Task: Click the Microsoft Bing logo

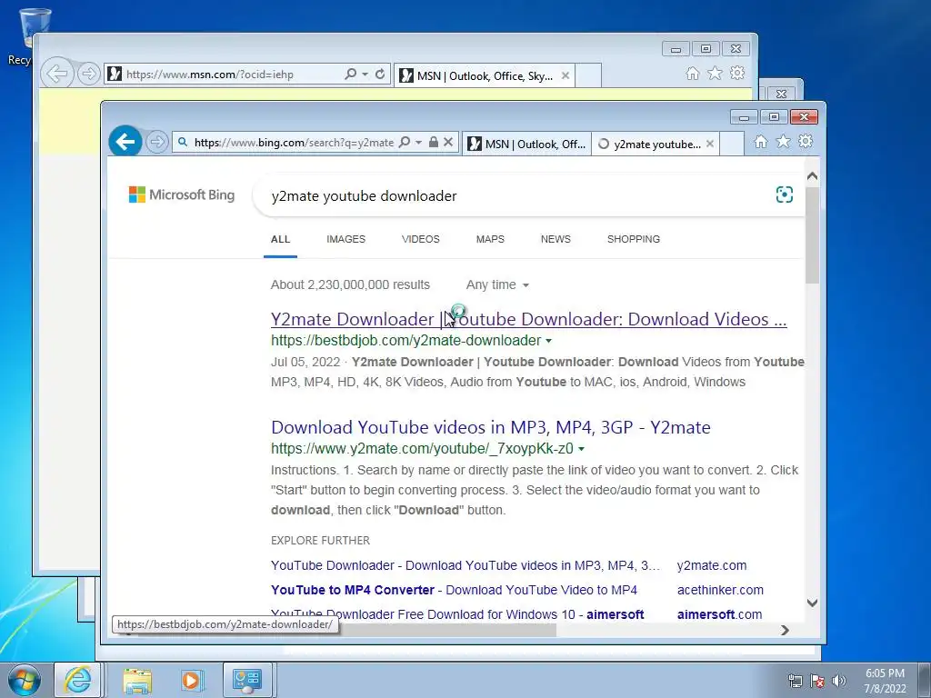Action: tap(182, 194)
